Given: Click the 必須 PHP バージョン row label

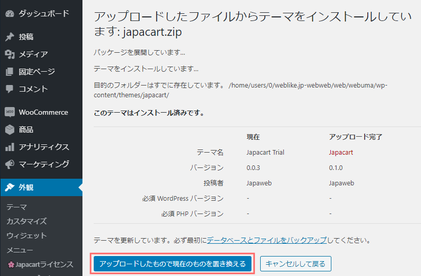Looking at the screenshot, I should click(192, 214).
